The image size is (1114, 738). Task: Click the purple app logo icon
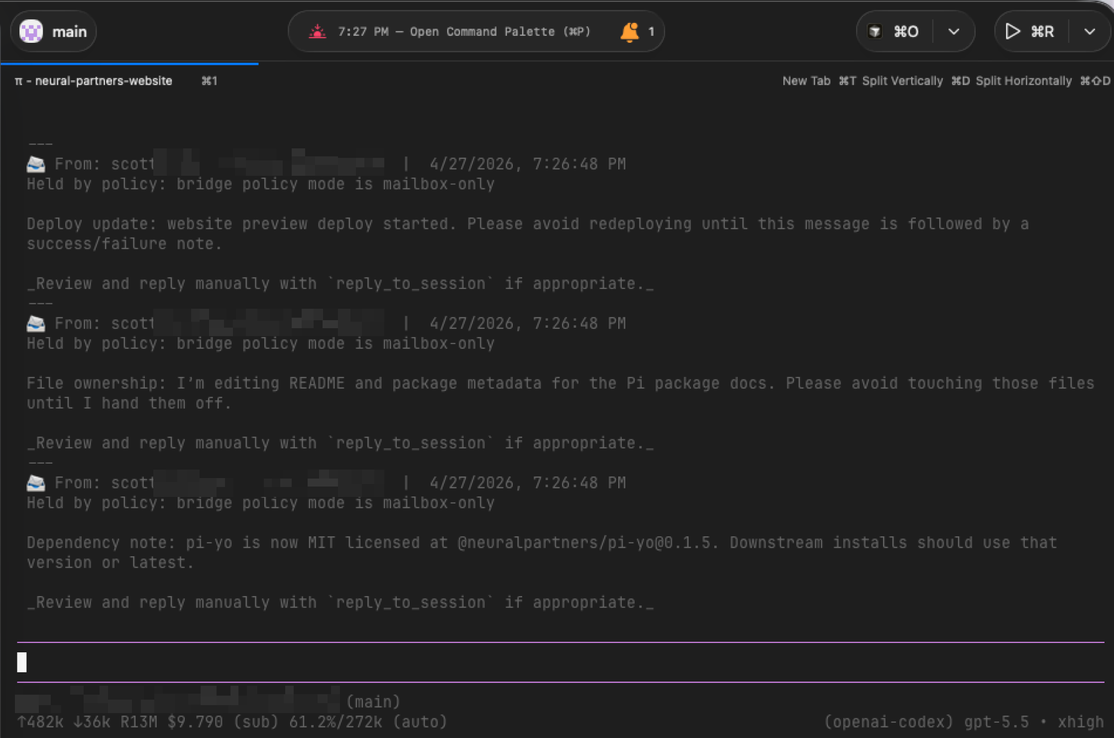tap(31, 31)
